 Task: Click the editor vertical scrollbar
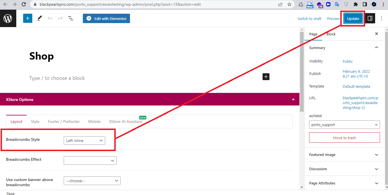302,71
